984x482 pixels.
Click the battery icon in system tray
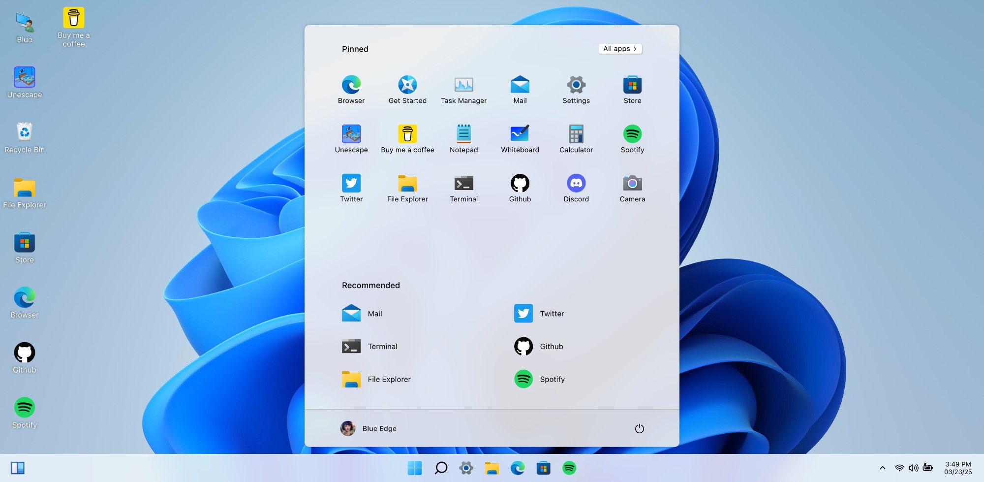point(928,467)
